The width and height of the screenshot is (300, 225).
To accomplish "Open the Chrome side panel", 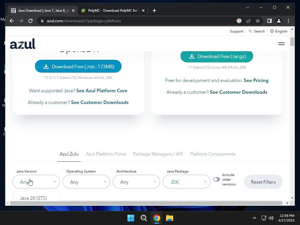I will [270, 21].
